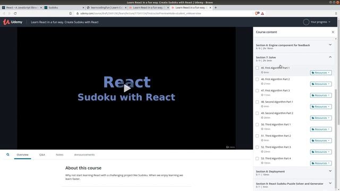Click the progress circle icon
The image size is (340, 191).
point(306,22)
